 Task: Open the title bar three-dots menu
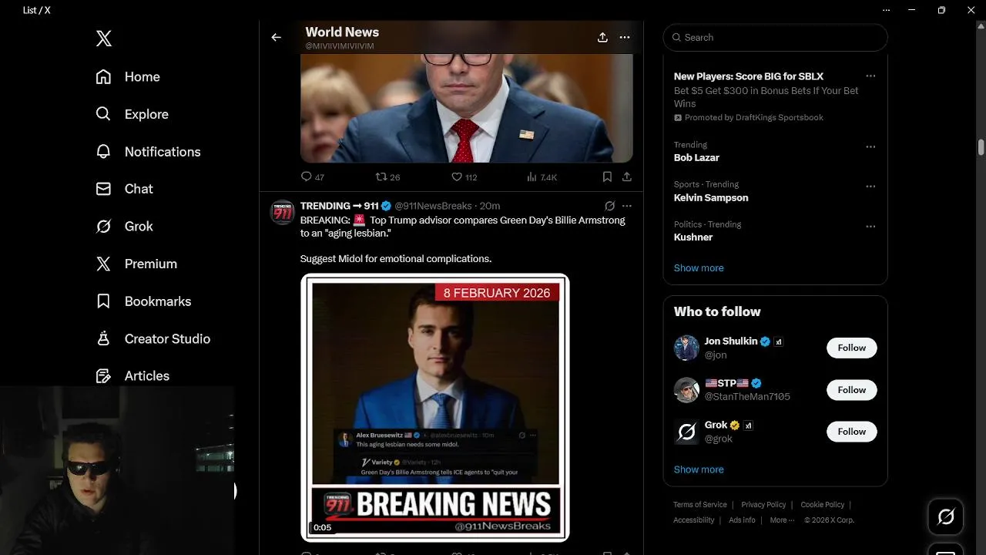(887, 10)
